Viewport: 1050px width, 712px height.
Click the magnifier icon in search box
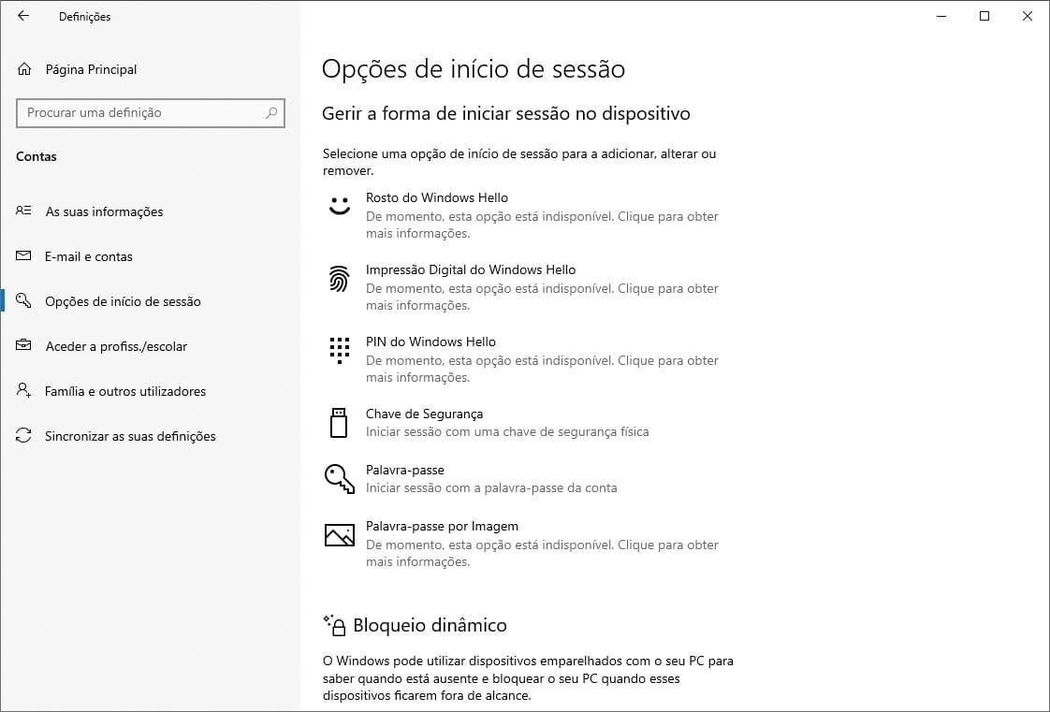(271, 112)
